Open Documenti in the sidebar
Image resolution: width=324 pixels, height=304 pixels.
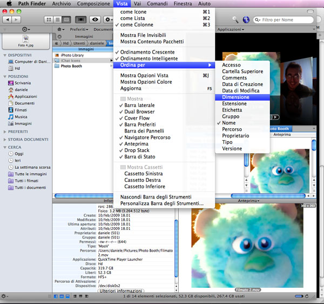21,103
